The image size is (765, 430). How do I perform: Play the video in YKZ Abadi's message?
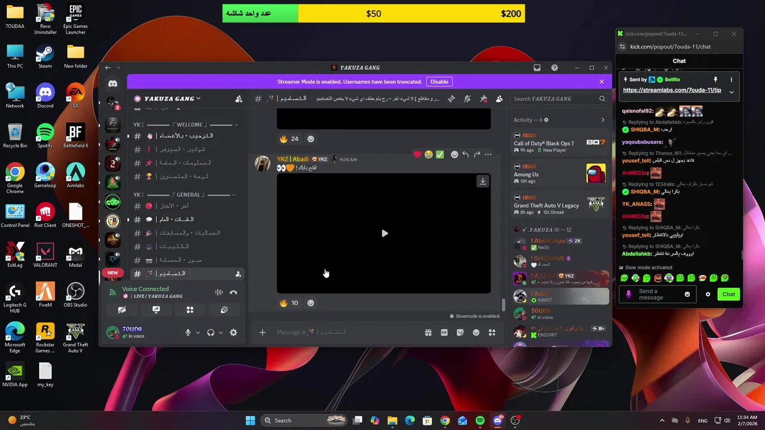(384, 234)
